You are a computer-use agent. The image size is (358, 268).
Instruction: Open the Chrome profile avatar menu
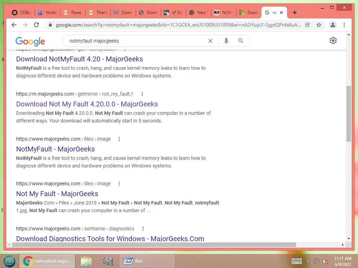333,25
